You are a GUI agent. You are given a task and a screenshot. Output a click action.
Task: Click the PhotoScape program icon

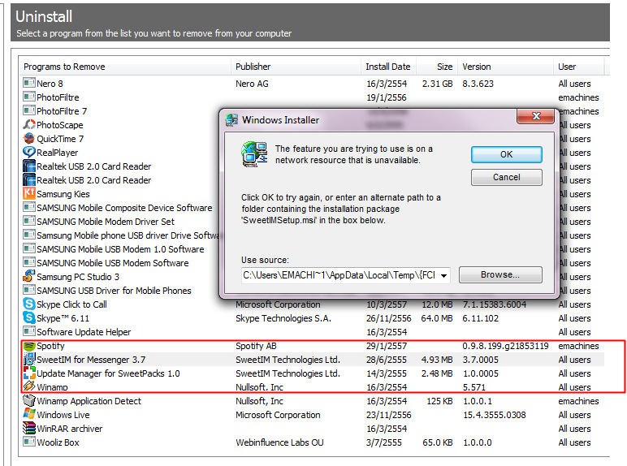pyautogui.click(x=28, y=125)
